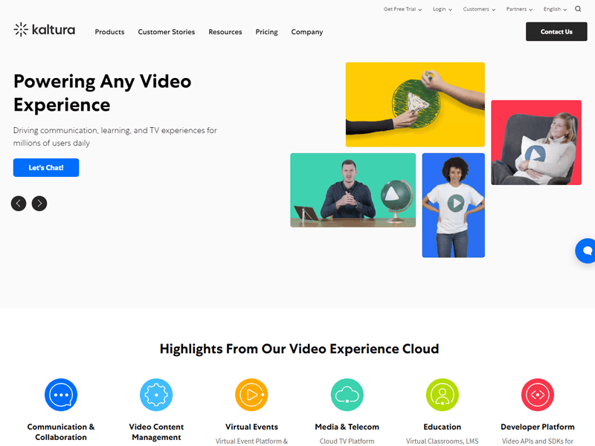The width and height of the screenshot is (595, 446).
Task: Expand the Login dropdown
Action: pos(443,9)
